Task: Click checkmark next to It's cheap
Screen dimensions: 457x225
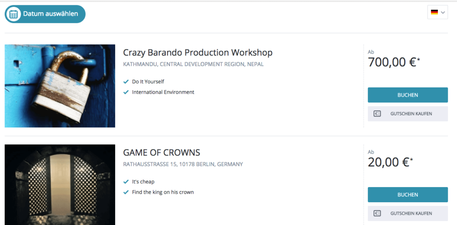Action: coord(126,182)
